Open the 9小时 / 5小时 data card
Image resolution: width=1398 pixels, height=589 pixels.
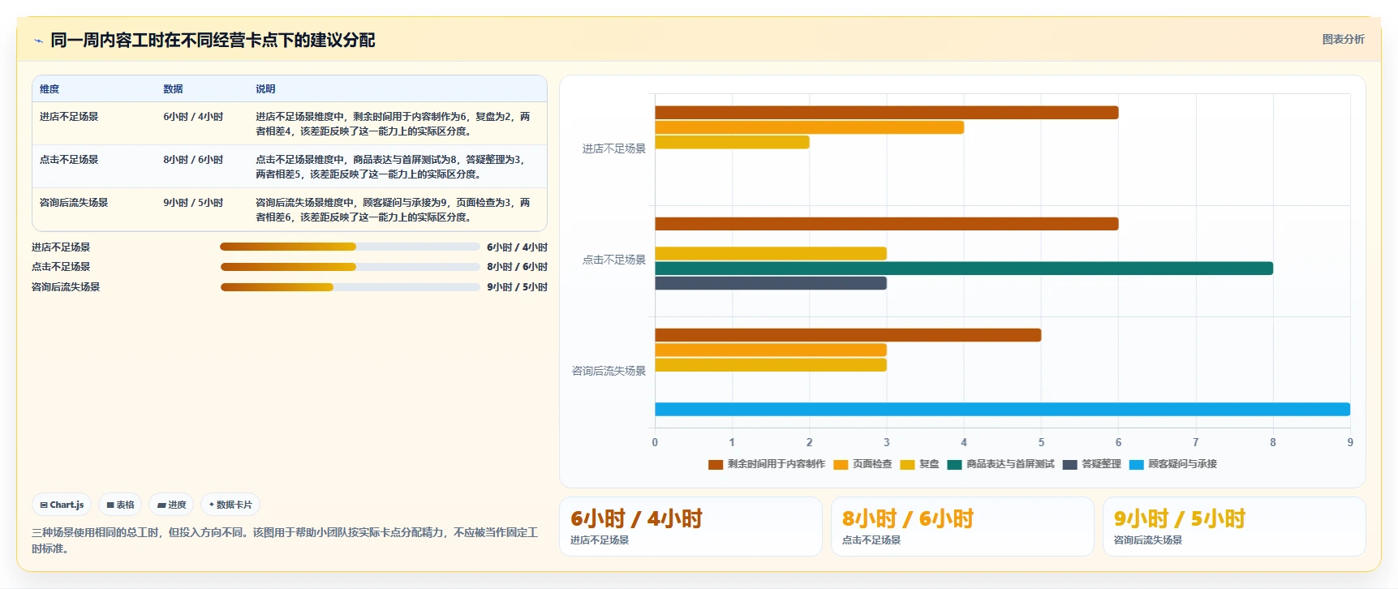[x=1234, y=527]
